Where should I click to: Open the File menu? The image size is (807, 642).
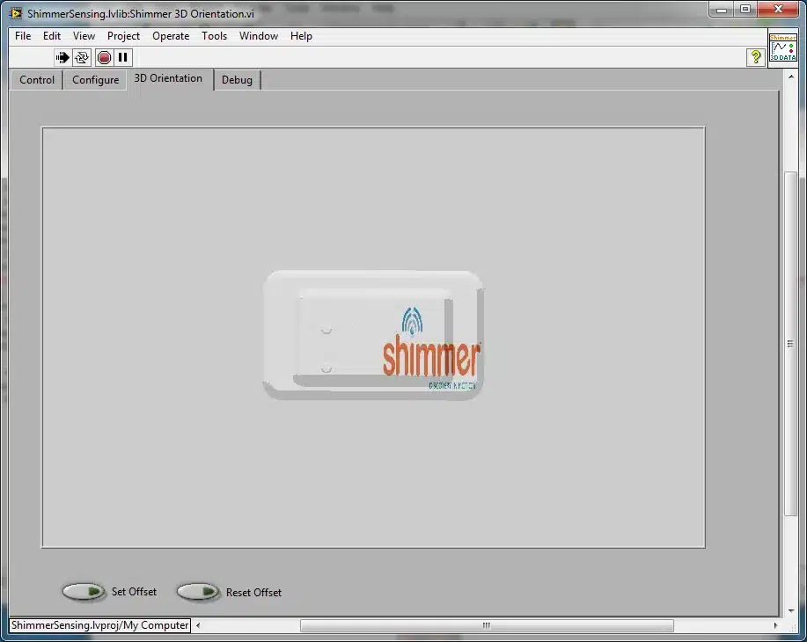[23, 36]
